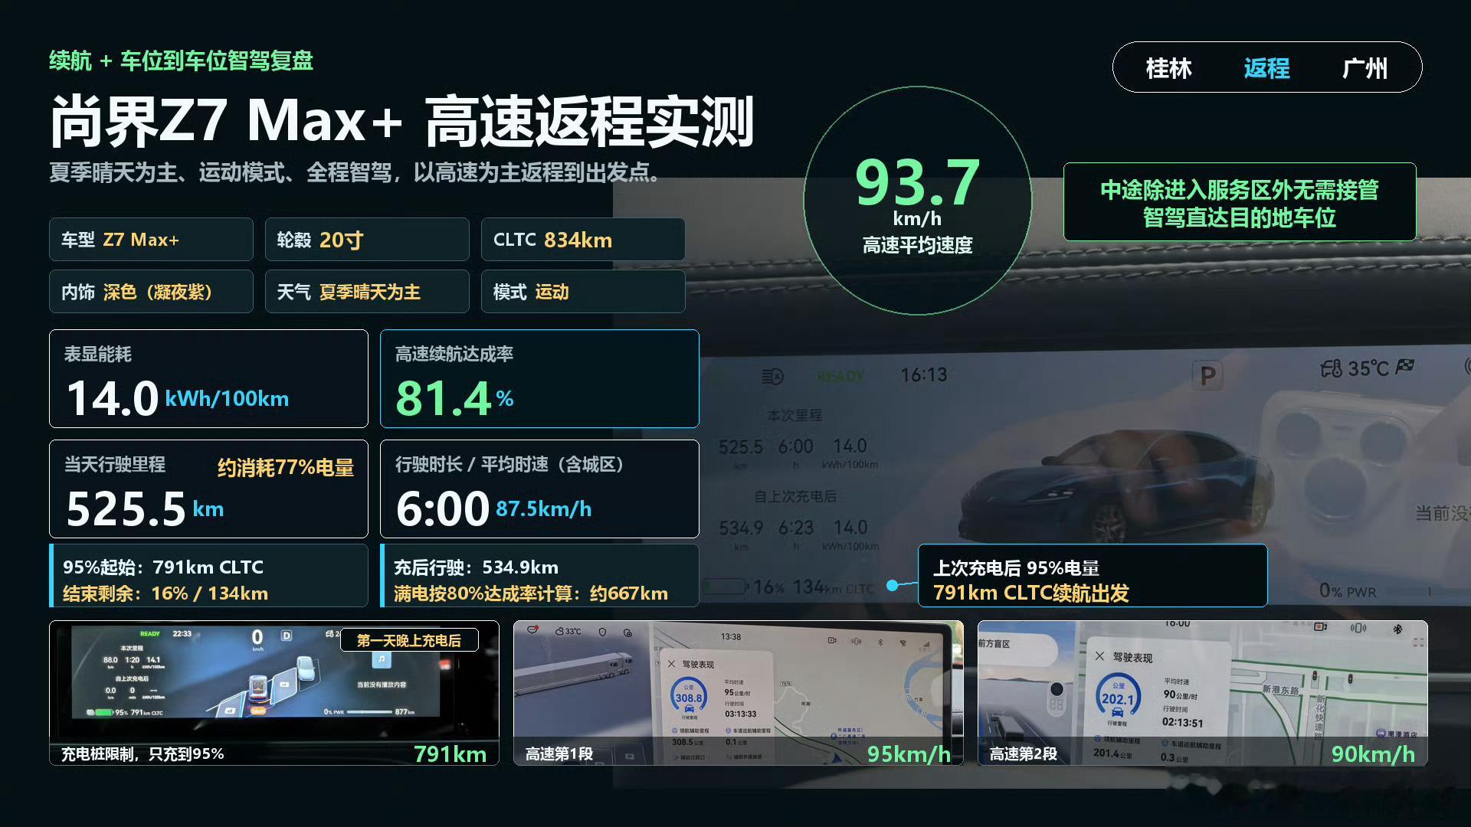Click the P gear indicator on dashboard
1471x827 pixels.
point(1207,376)
